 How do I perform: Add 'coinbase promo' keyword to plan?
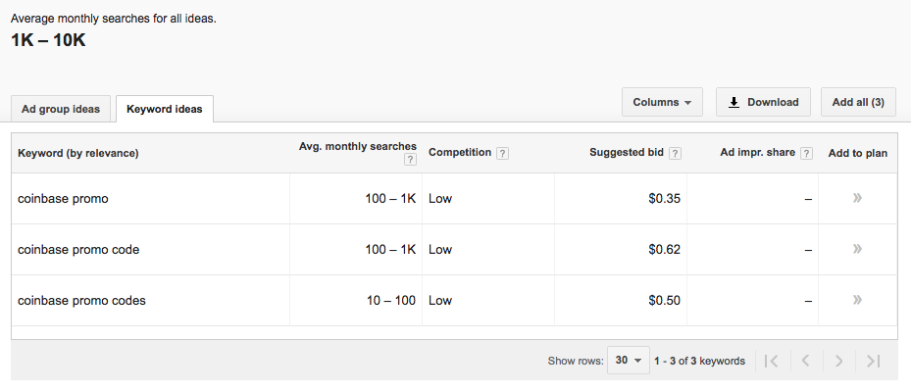tap(857, 199)
